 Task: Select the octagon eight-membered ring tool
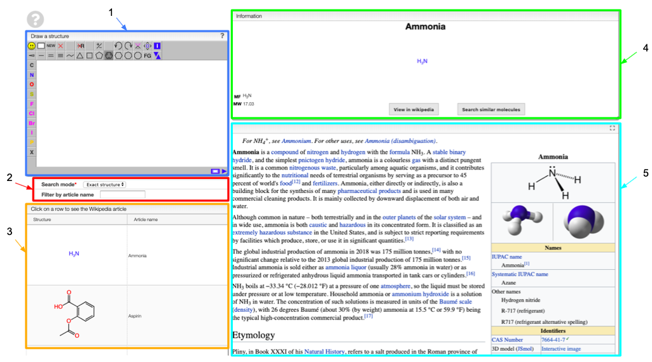pos(137,56)
